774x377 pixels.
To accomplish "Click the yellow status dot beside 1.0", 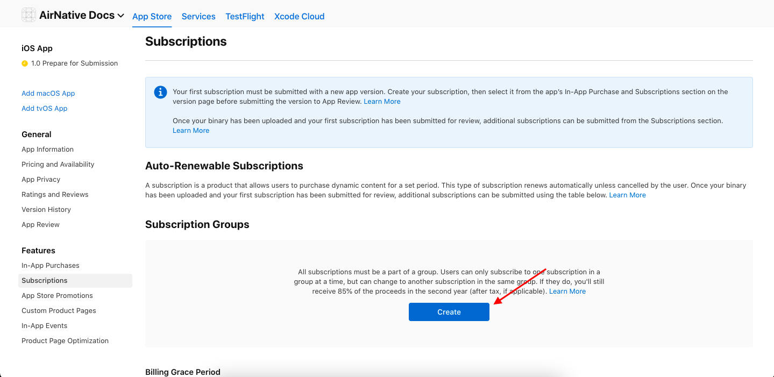I will coord(25,63).
